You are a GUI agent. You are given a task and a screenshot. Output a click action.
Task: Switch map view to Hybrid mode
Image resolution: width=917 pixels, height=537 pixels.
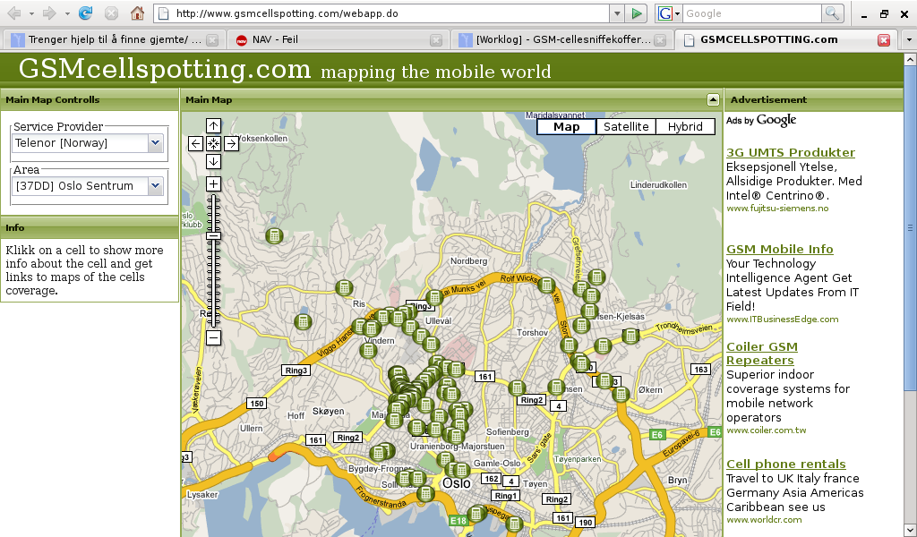pos(685,127)
